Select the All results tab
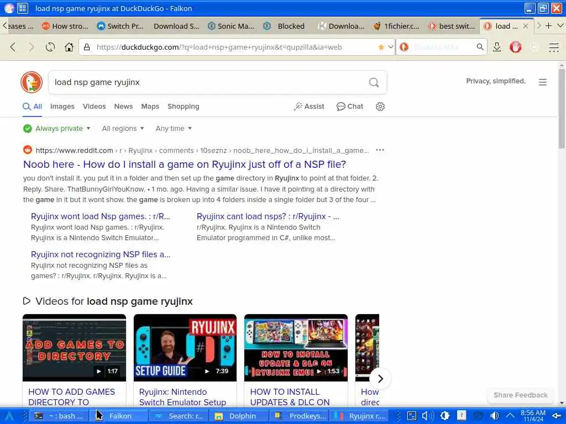The image size is (566, 424). 33,107
